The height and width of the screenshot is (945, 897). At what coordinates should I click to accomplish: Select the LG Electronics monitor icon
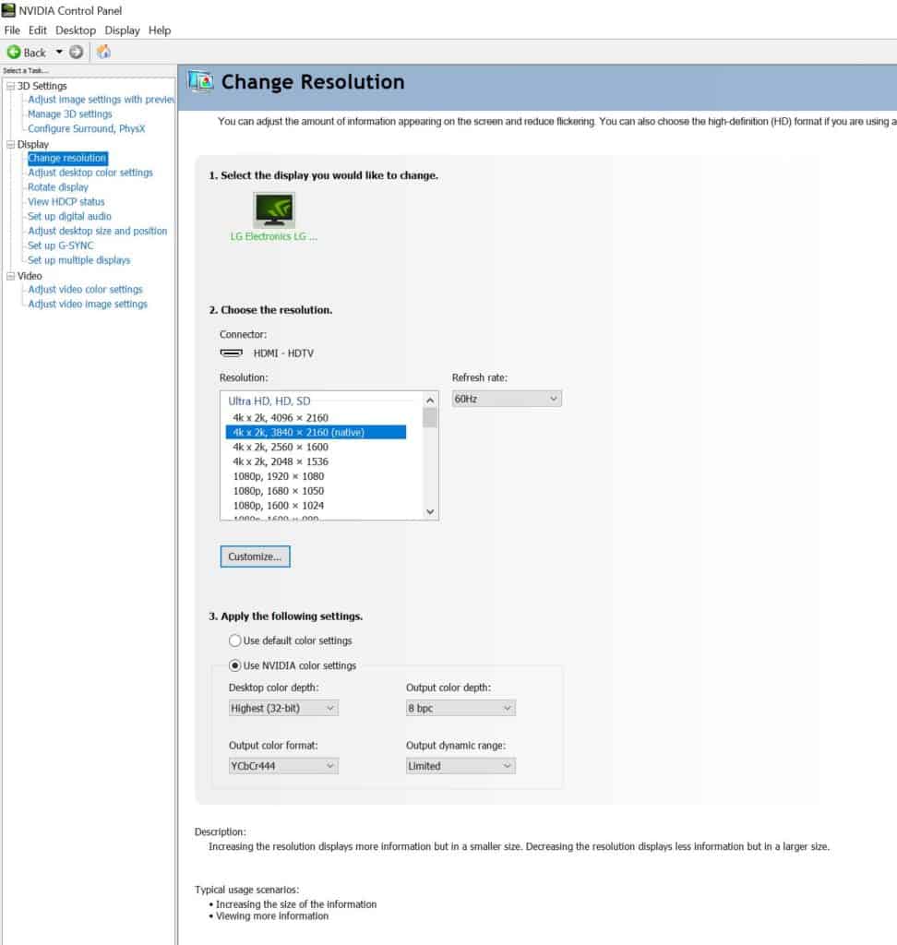(x=273, y=210)
